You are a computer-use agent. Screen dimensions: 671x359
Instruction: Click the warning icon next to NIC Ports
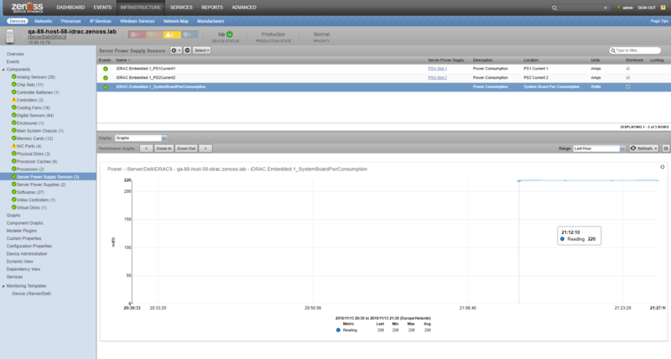point(13,146)
